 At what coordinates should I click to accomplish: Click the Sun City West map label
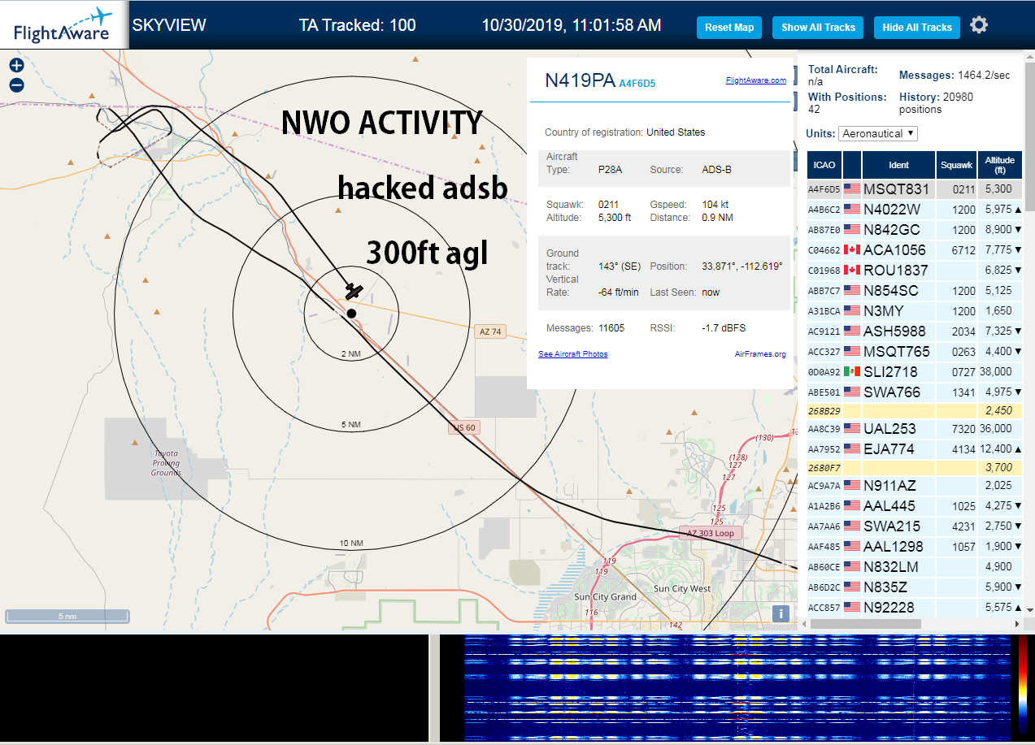[681, 588]
